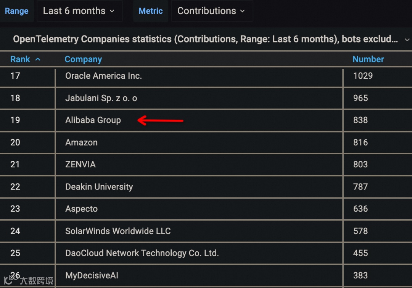Viewport: 412px width, 288px height.
Task: Sort by the Company column header
Action: 83,60
